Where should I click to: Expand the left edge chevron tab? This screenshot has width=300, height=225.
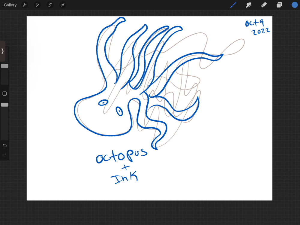pos(2,51)
